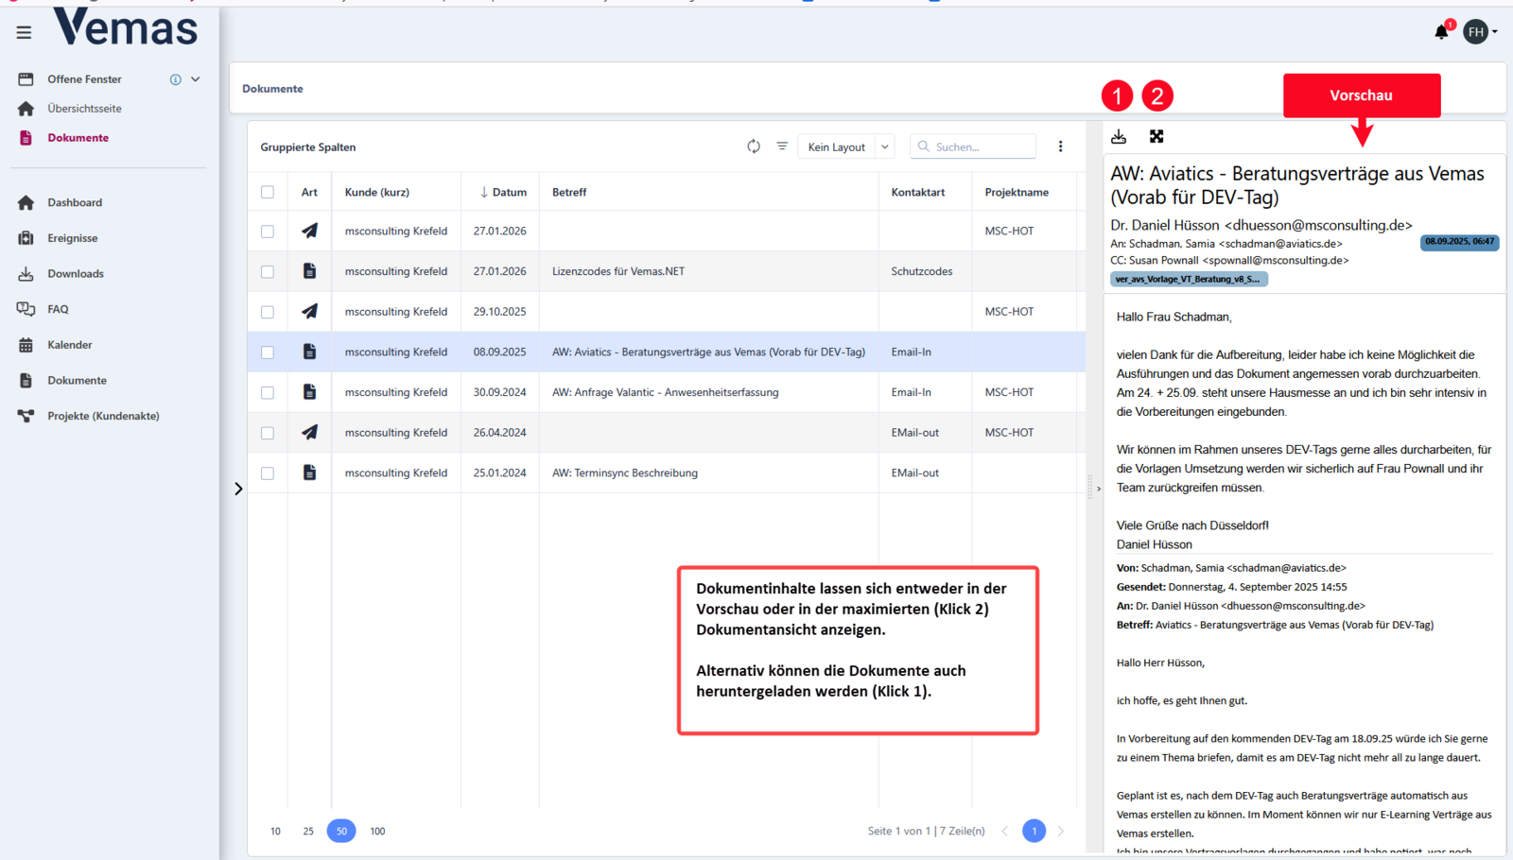Set page size to 10 rows

[275, 832]
